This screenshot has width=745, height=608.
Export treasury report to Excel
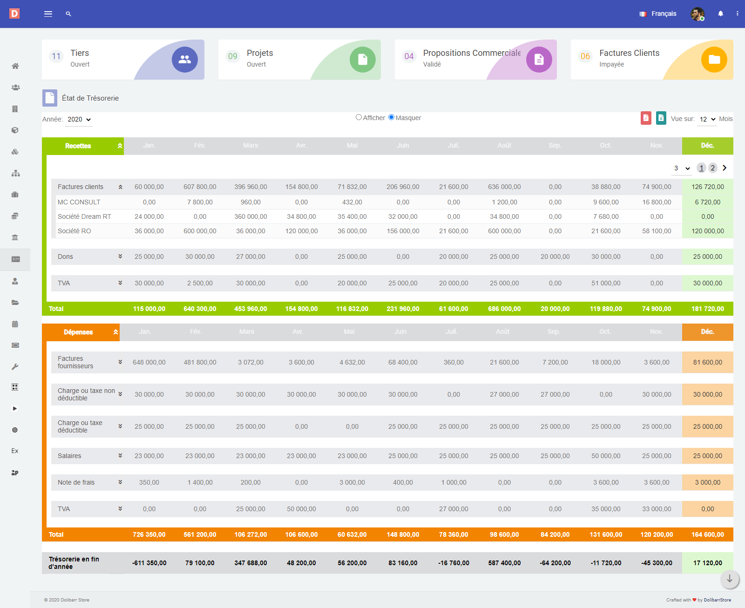[661, 118]
